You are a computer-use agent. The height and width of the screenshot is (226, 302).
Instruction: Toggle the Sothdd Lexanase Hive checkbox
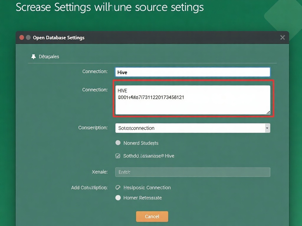coord(118,156)
